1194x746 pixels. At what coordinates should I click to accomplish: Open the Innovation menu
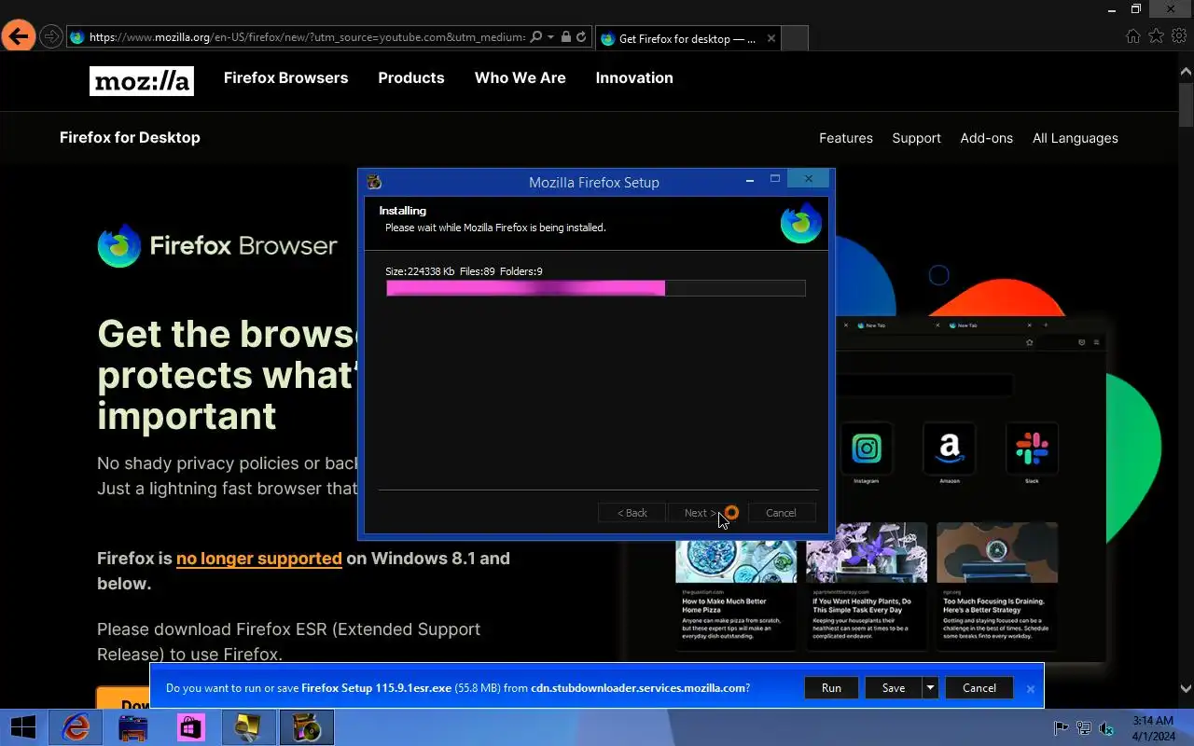[x=634, y=78]
